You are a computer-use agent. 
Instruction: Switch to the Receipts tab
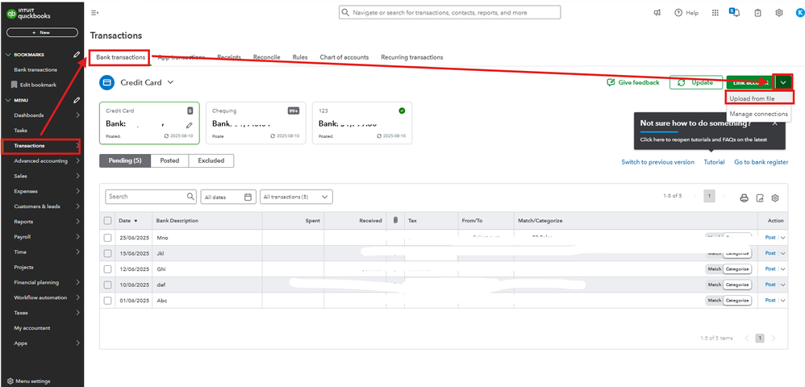[x=229, y=57]
